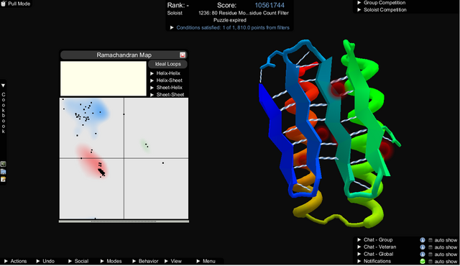Viewport: 460px width, 266px height.
Task: Open the Behavior menu
Action: (145, 261)
